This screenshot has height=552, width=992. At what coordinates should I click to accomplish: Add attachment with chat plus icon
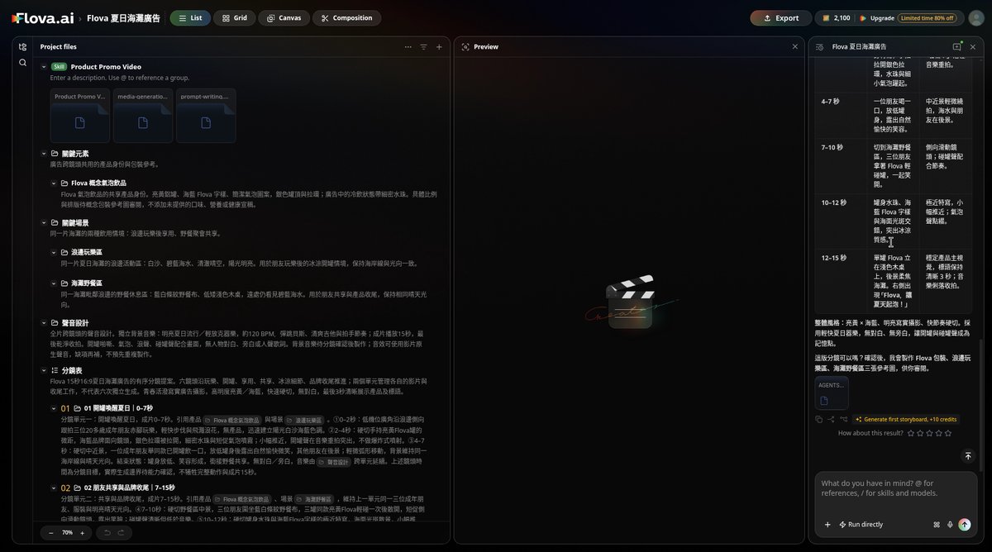pyautogui.click(x=827, y=525)
